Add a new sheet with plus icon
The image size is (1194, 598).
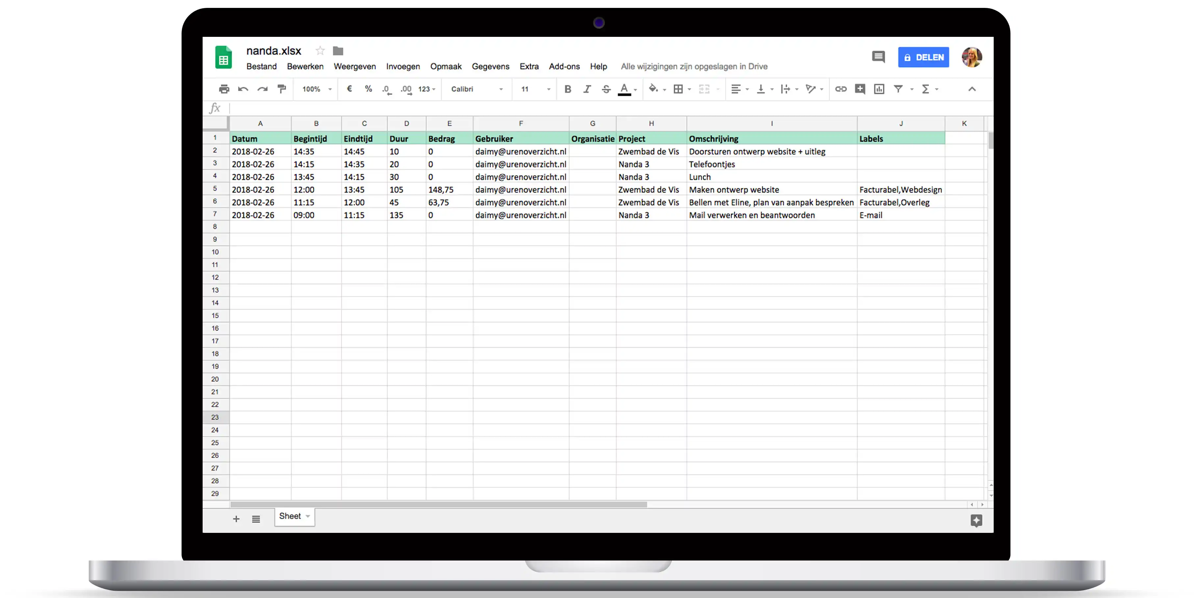point(236,519)
